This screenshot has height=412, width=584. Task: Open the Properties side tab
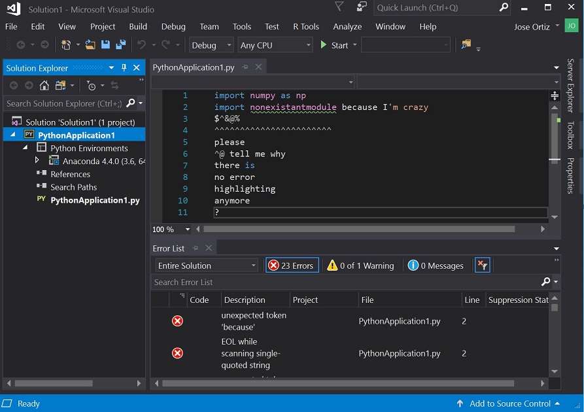point(570,175)
